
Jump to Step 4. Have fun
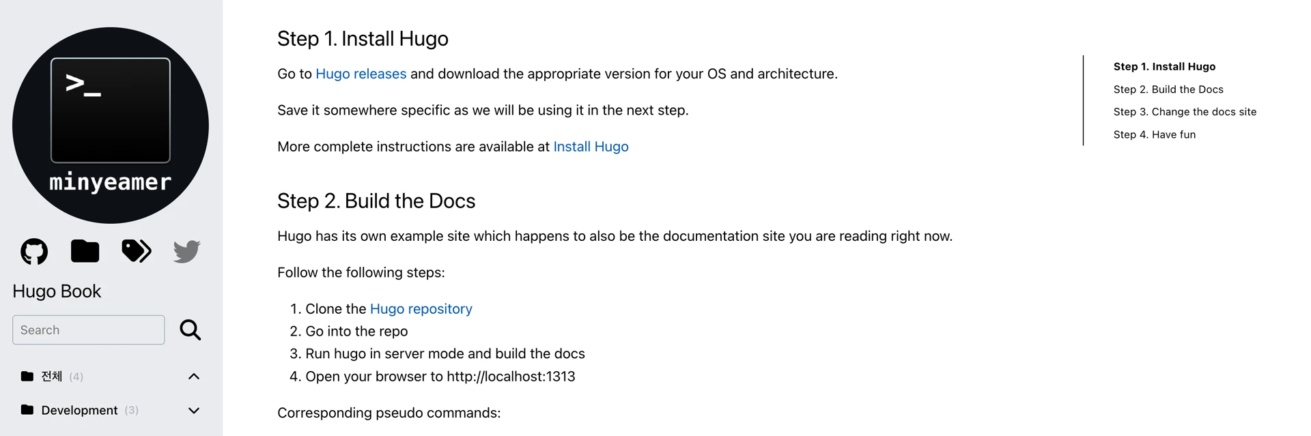point(1155,134)
